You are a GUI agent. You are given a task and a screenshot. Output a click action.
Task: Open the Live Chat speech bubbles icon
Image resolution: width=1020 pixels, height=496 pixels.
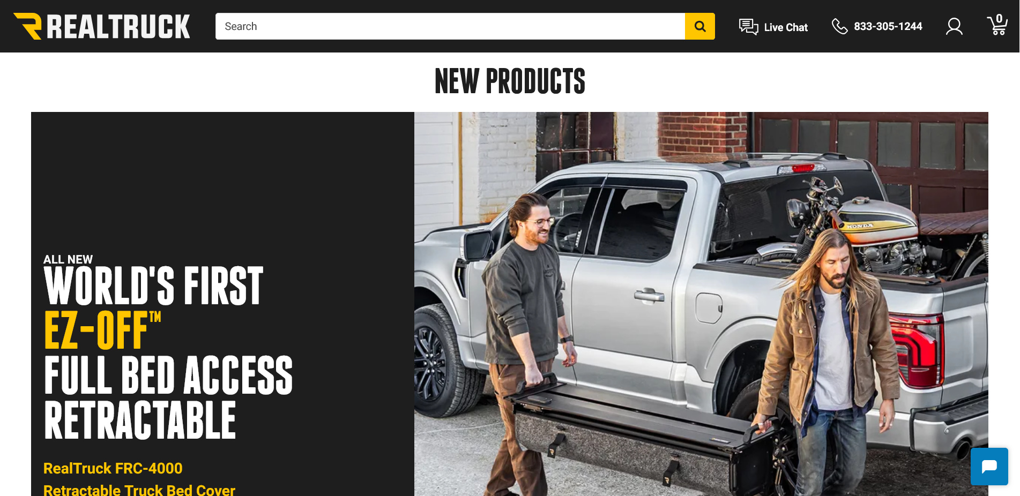[x=748, y=27]
